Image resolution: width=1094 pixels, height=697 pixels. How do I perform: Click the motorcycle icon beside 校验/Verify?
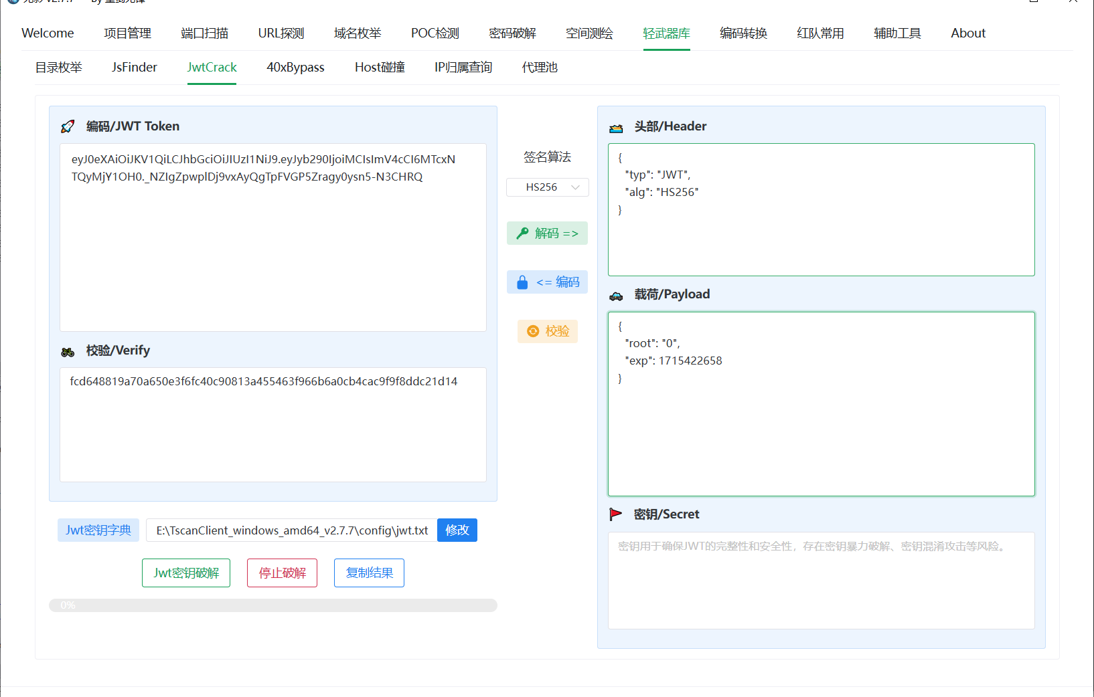[68, 352]
